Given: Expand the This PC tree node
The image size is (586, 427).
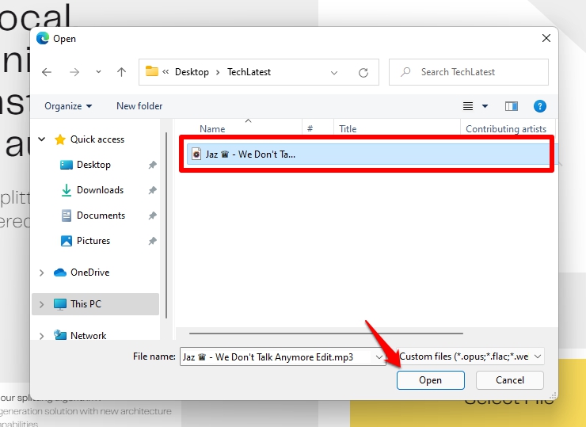Looking at the screenshot, I should 41,304.
